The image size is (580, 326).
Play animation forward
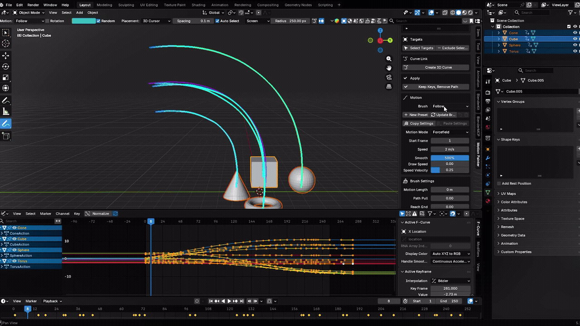point(229,301)
